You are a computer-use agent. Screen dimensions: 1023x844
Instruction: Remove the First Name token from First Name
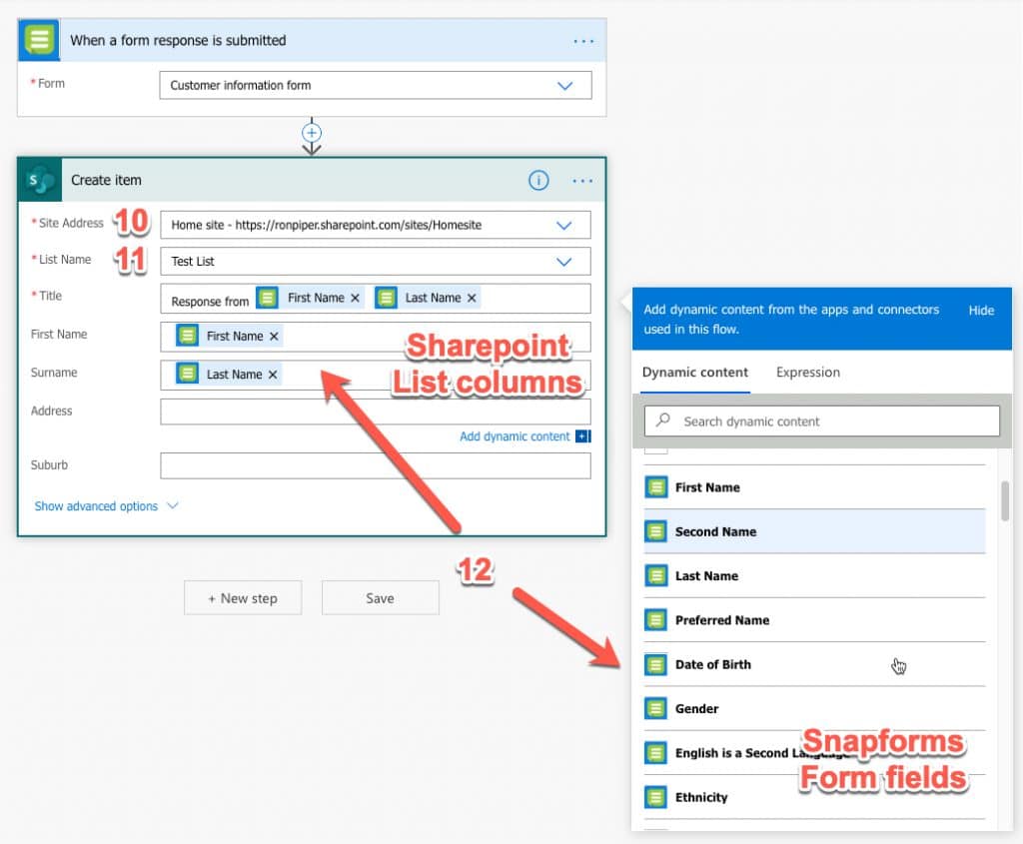click(272, 336)
